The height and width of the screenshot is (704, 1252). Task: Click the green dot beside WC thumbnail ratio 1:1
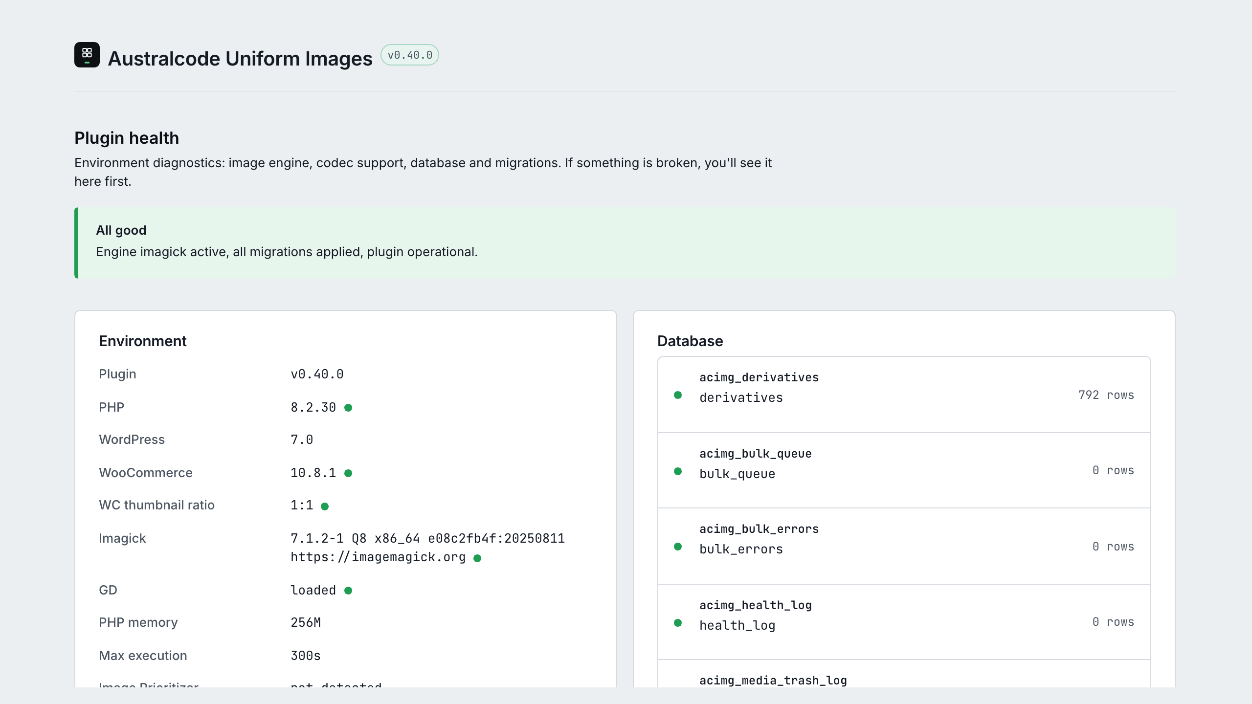(x=325, y=506)
